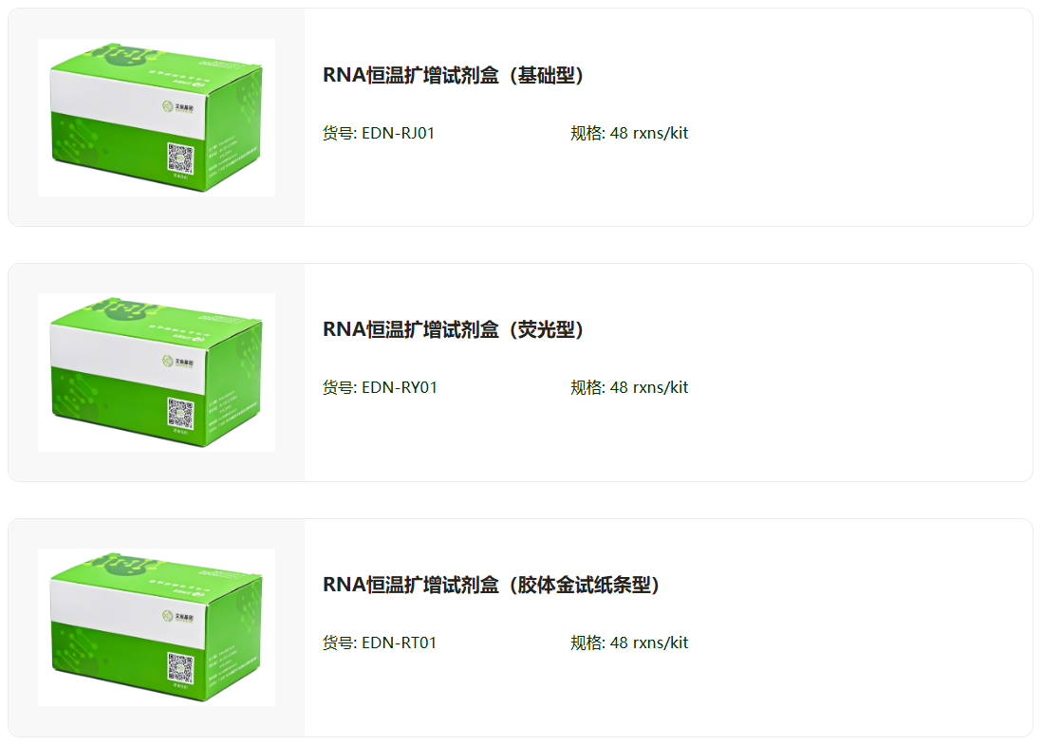Open the 荧光型 product box thumbnail
The height and width of the screenshot is (745, 1043).
pos(157,372)
